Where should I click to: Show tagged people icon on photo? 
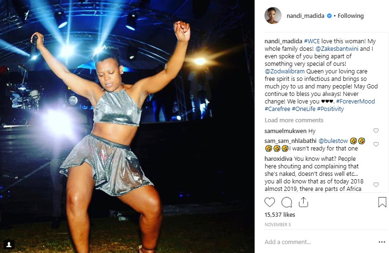pos(9,245)
